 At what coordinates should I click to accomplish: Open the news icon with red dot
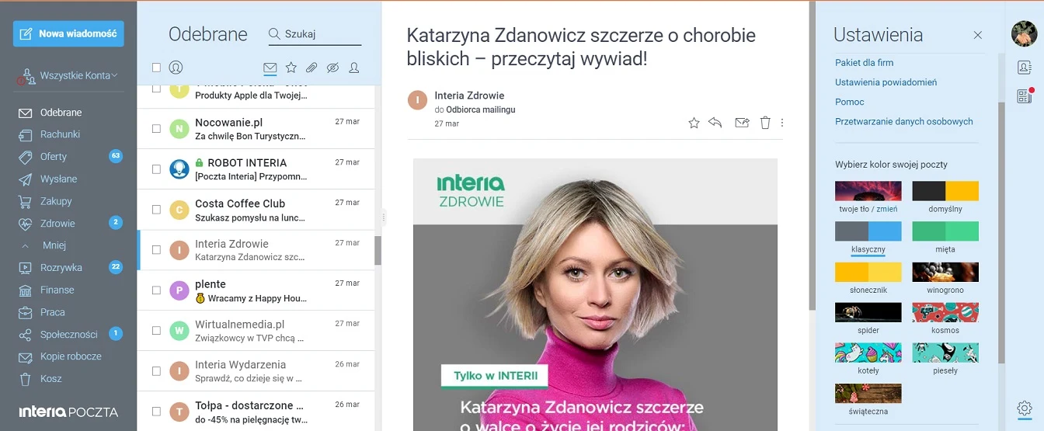click(x=1024, y=96)
